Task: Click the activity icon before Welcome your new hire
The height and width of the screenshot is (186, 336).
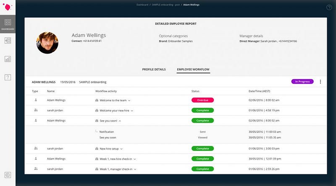Action: click(97, 111)
